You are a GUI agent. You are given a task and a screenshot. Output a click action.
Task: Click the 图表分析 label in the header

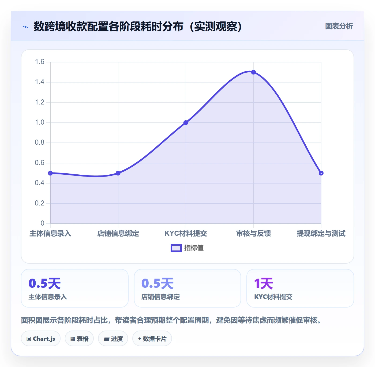pos(339,26)
